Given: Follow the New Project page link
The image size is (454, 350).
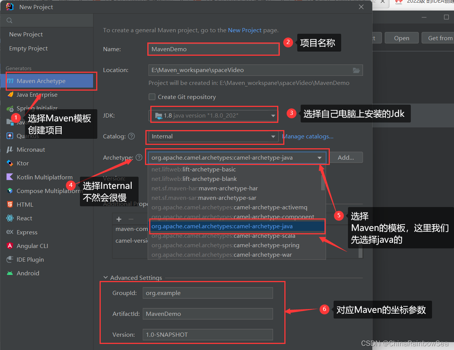Looking at the screenshot, I should [x=245, y=30].
